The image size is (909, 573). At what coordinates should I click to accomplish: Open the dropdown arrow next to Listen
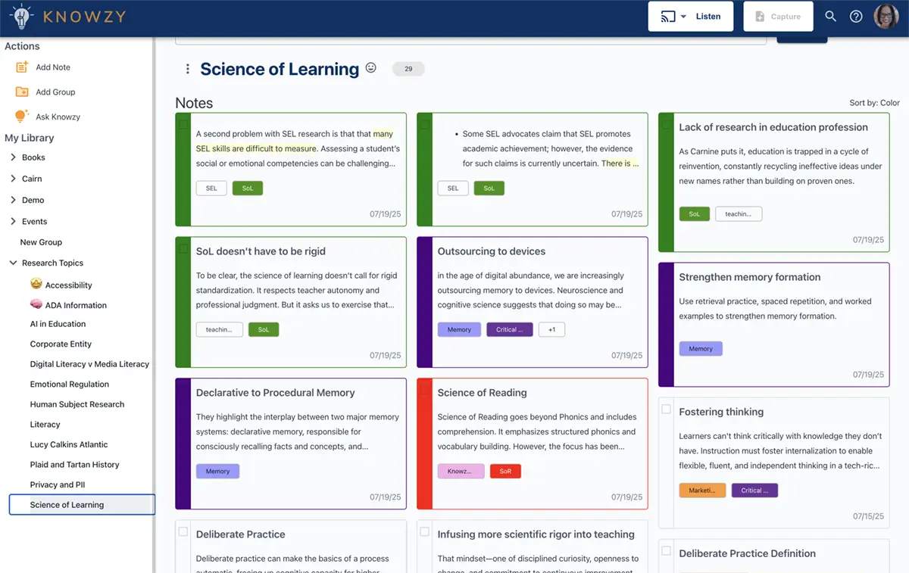coord(683,17)
